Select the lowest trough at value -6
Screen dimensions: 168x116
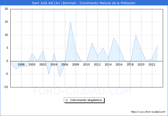pyautogui.click(x=59, y=77)
